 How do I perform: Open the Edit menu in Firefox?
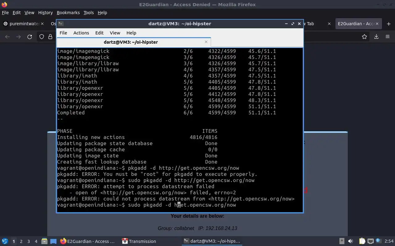click(16, 13)
